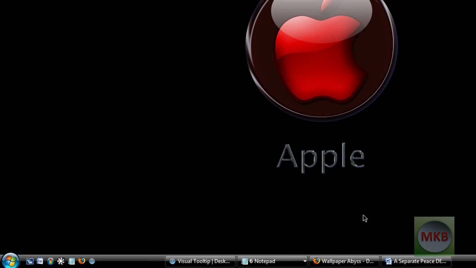Click the white pinwheel Quick Launch icon
The image size is (476, 268).
click(x=61, y=261)
